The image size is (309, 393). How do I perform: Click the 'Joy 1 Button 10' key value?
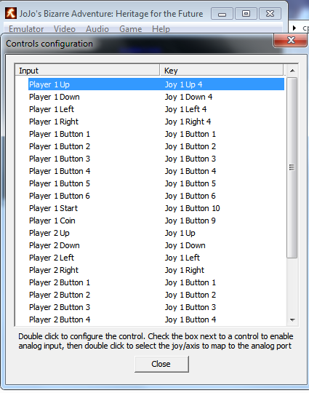click(193, 208)
